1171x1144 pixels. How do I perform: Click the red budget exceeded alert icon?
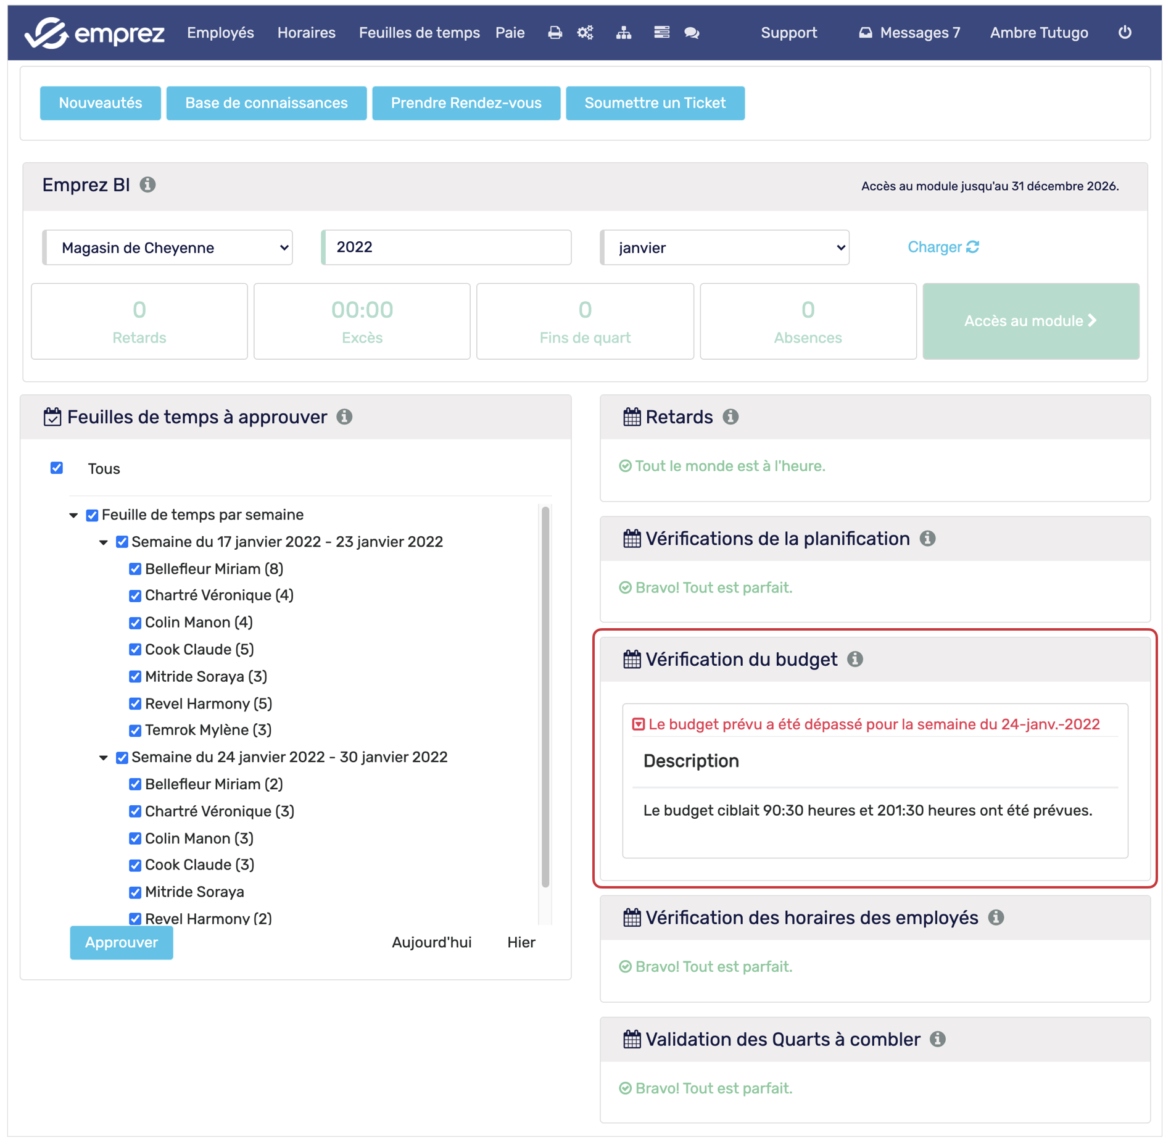(x=638, y=724)
